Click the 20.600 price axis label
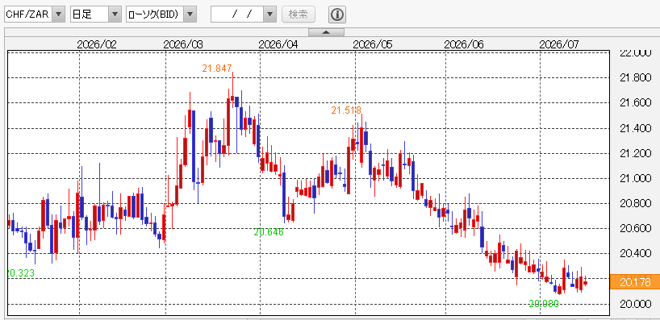This screenshot has height=320, width=660. pos(636,228)
